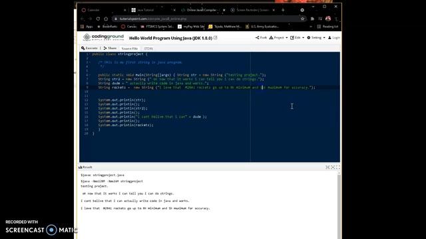Click the 'String rockets' line in code editor
The height and width of the screenshot is (239, 426).
click(x=206, y=88)
